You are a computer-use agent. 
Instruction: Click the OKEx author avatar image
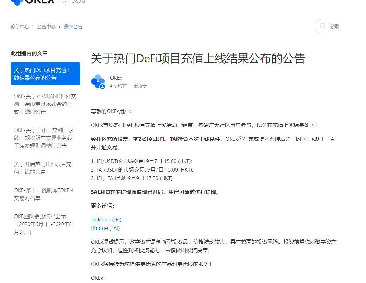pyautogui.click(x=98, y=81)
